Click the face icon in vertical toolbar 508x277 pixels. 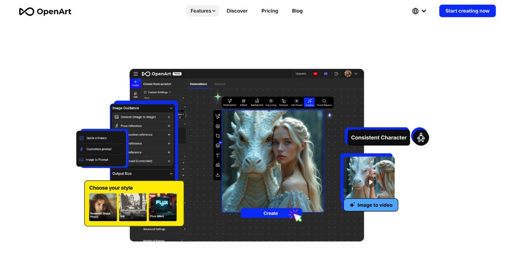point(218,126)
